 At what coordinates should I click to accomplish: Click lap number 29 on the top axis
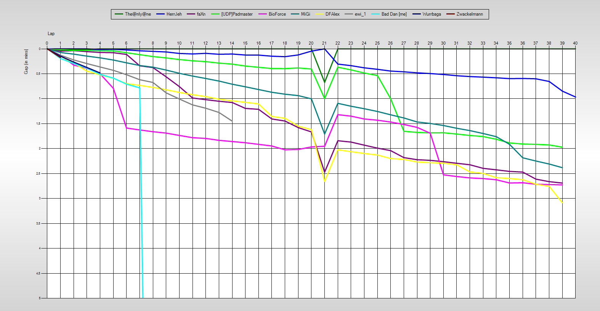pos(430,43)
